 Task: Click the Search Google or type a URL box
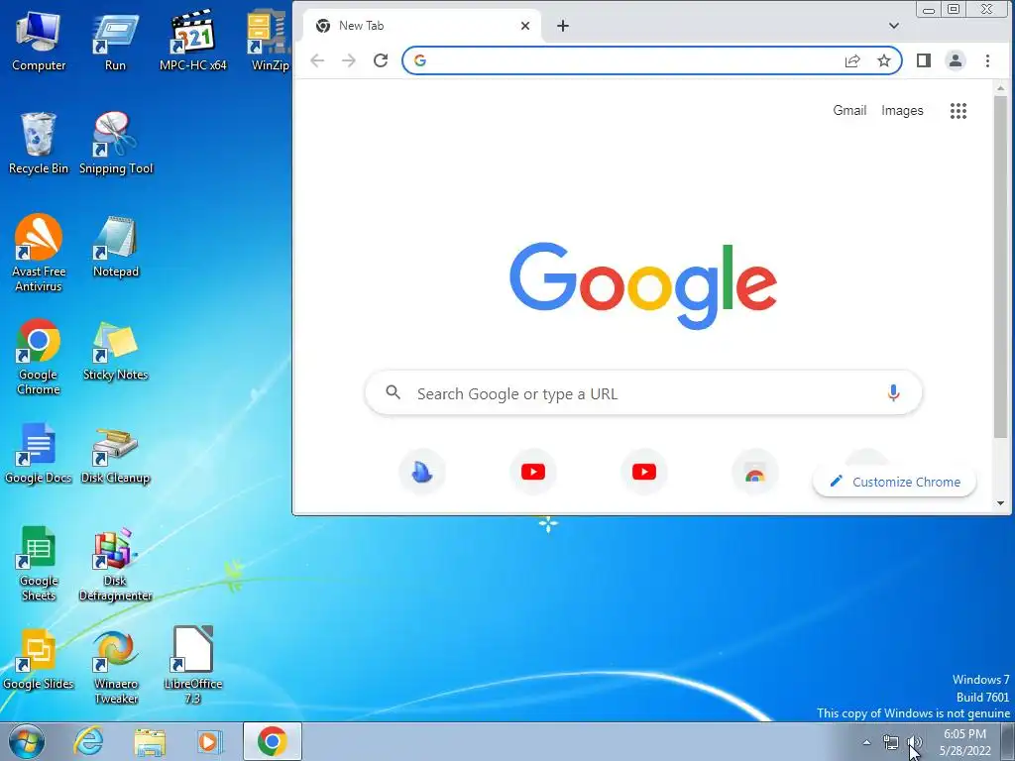click(x=643, y=392)
